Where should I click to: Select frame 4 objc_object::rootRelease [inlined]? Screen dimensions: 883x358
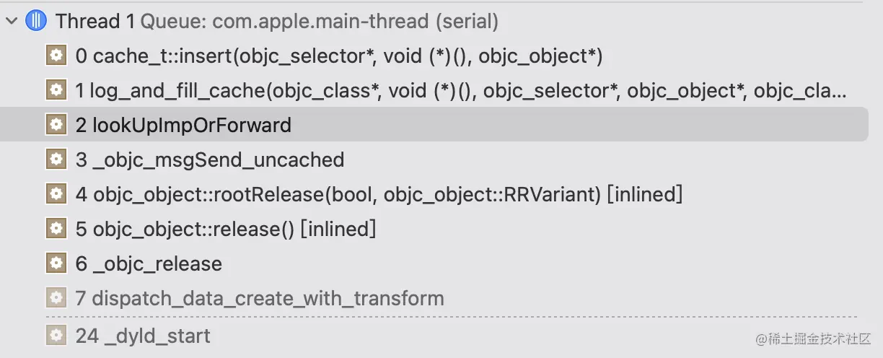[379, 194]
